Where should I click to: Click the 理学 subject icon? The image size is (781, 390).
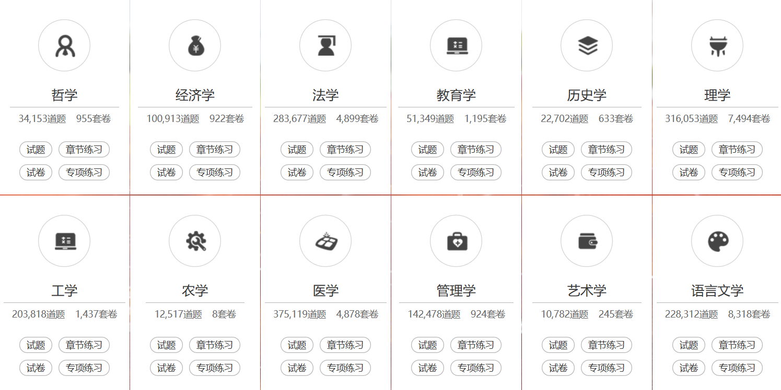(717, 46)
